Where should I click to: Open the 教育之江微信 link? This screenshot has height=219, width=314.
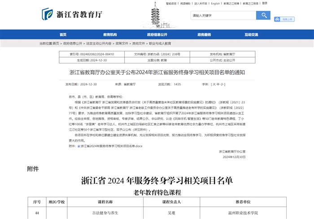pos(250,4)
